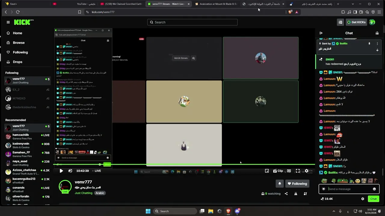Open Windows Start menu

point(148,211)
